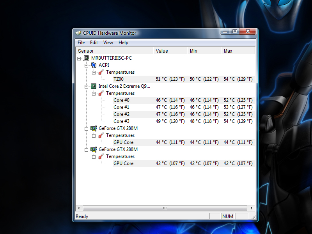Select GPU Core row reading 42 °C
This screenshot has height=234, width=312.
[x=184, y=163]
